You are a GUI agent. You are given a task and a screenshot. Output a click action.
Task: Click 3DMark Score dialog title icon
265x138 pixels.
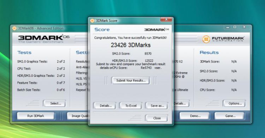point(92,21)
